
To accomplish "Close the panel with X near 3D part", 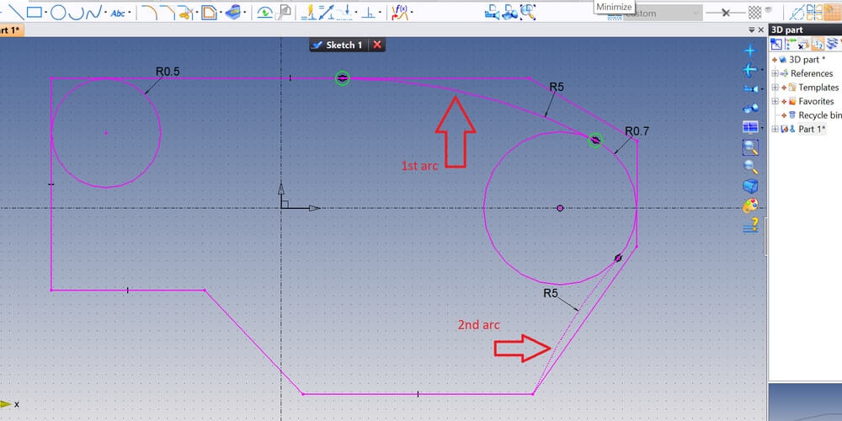I will (x=761, y=30).
